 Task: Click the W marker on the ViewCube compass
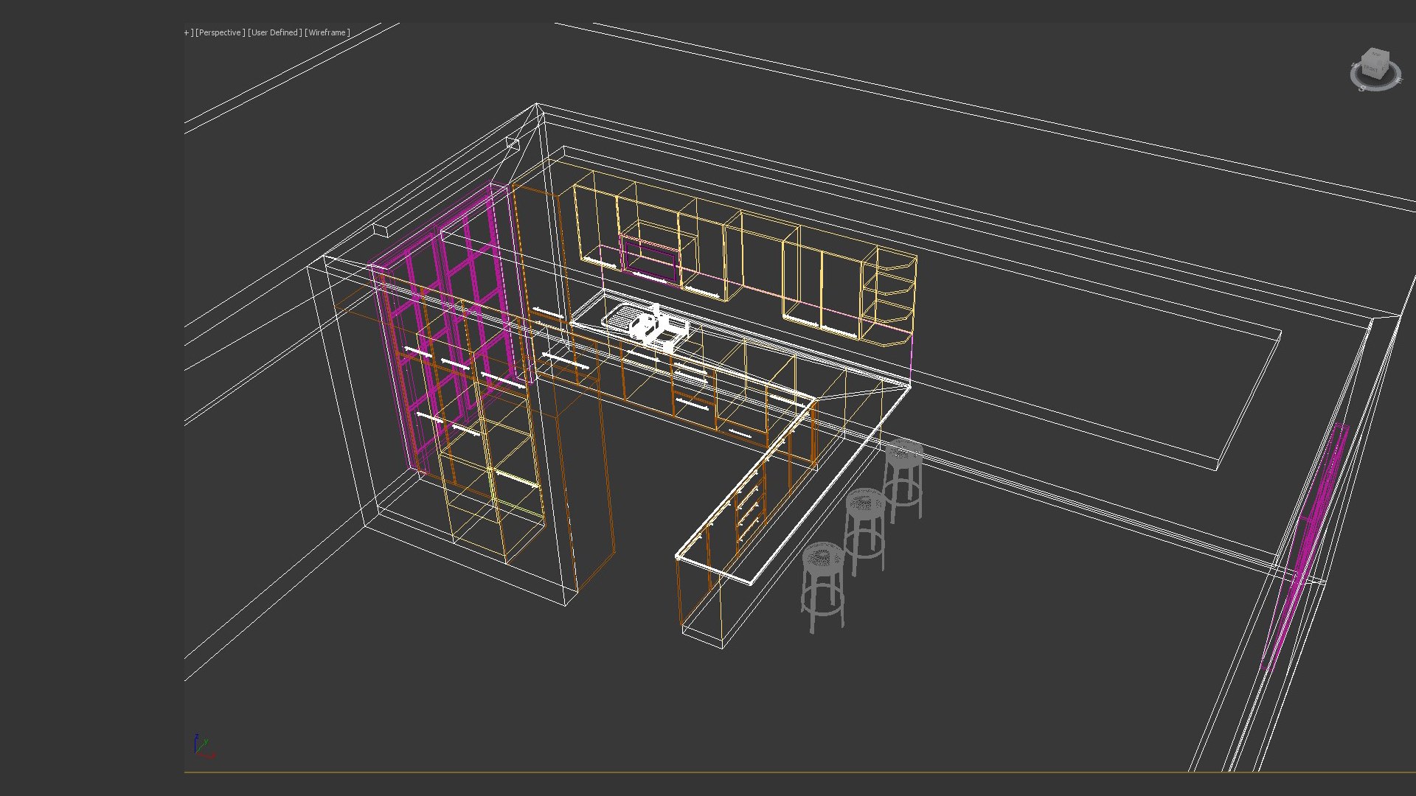tap(1355, 65)
